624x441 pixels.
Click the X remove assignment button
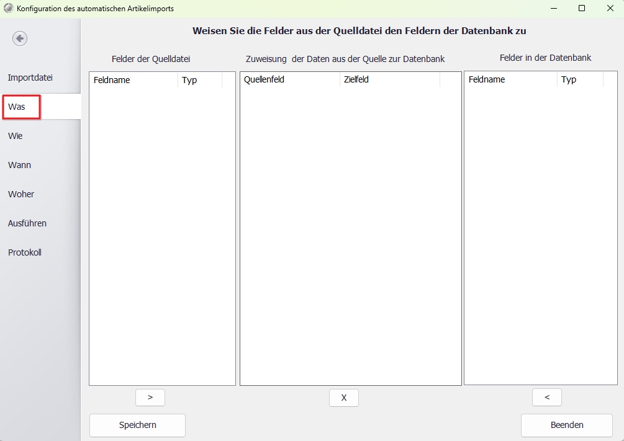344,398
